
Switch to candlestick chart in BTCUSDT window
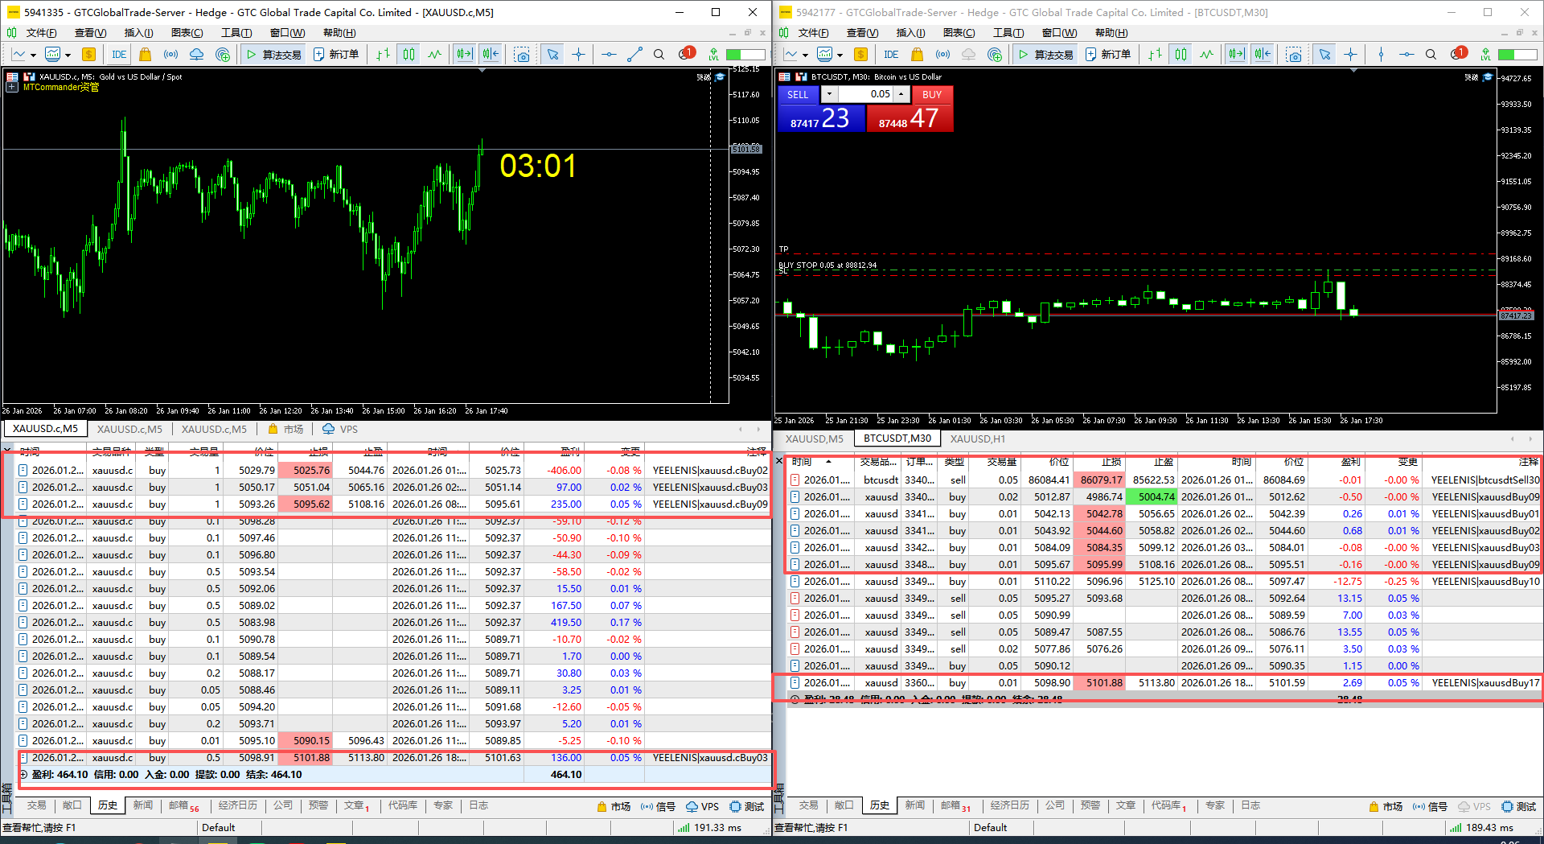pos(1181,55)
